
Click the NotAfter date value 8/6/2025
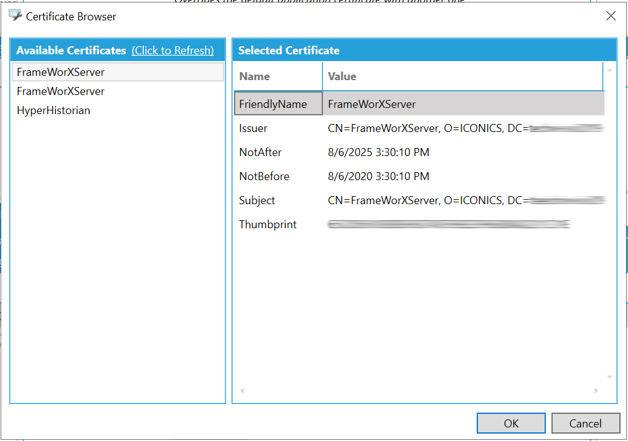pos(378,152)
